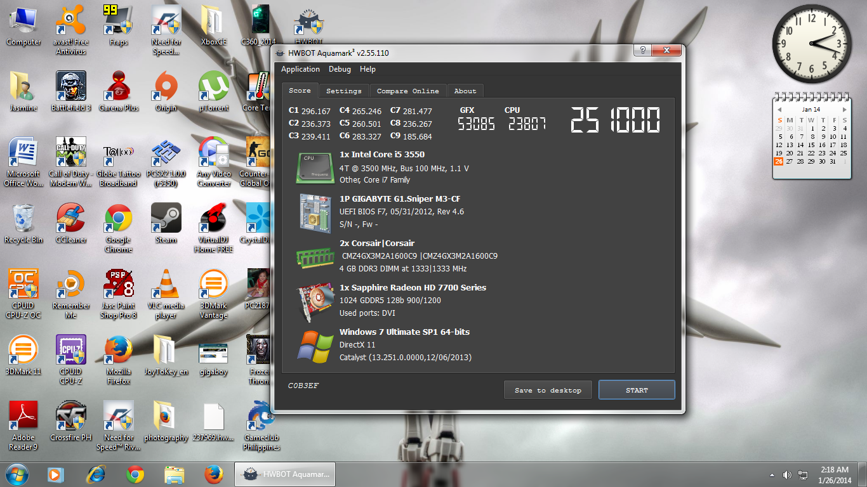Image resolution: width=867 pixels, height=487 pixels.
Task: Select the 3DMark 11 desktop icon
Action: click(23, 356)
